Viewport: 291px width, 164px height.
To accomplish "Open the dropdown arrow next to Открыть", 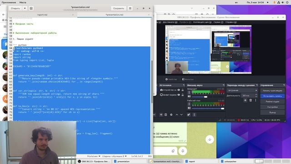I will (x=25, y=8).
